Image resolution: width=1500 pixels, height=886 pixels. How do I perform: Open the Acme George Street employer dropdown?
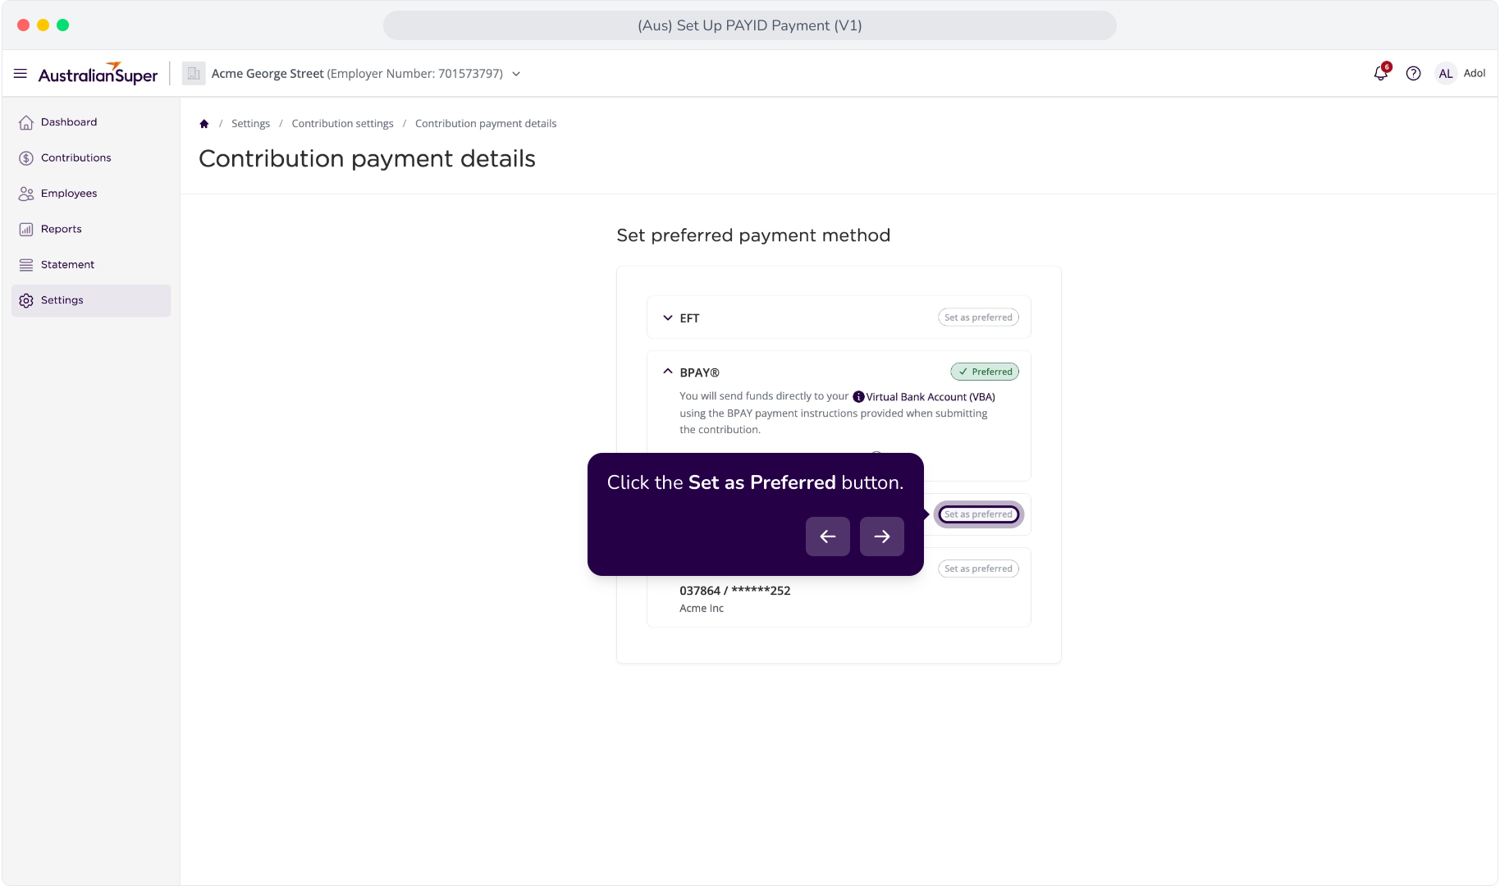516,74
